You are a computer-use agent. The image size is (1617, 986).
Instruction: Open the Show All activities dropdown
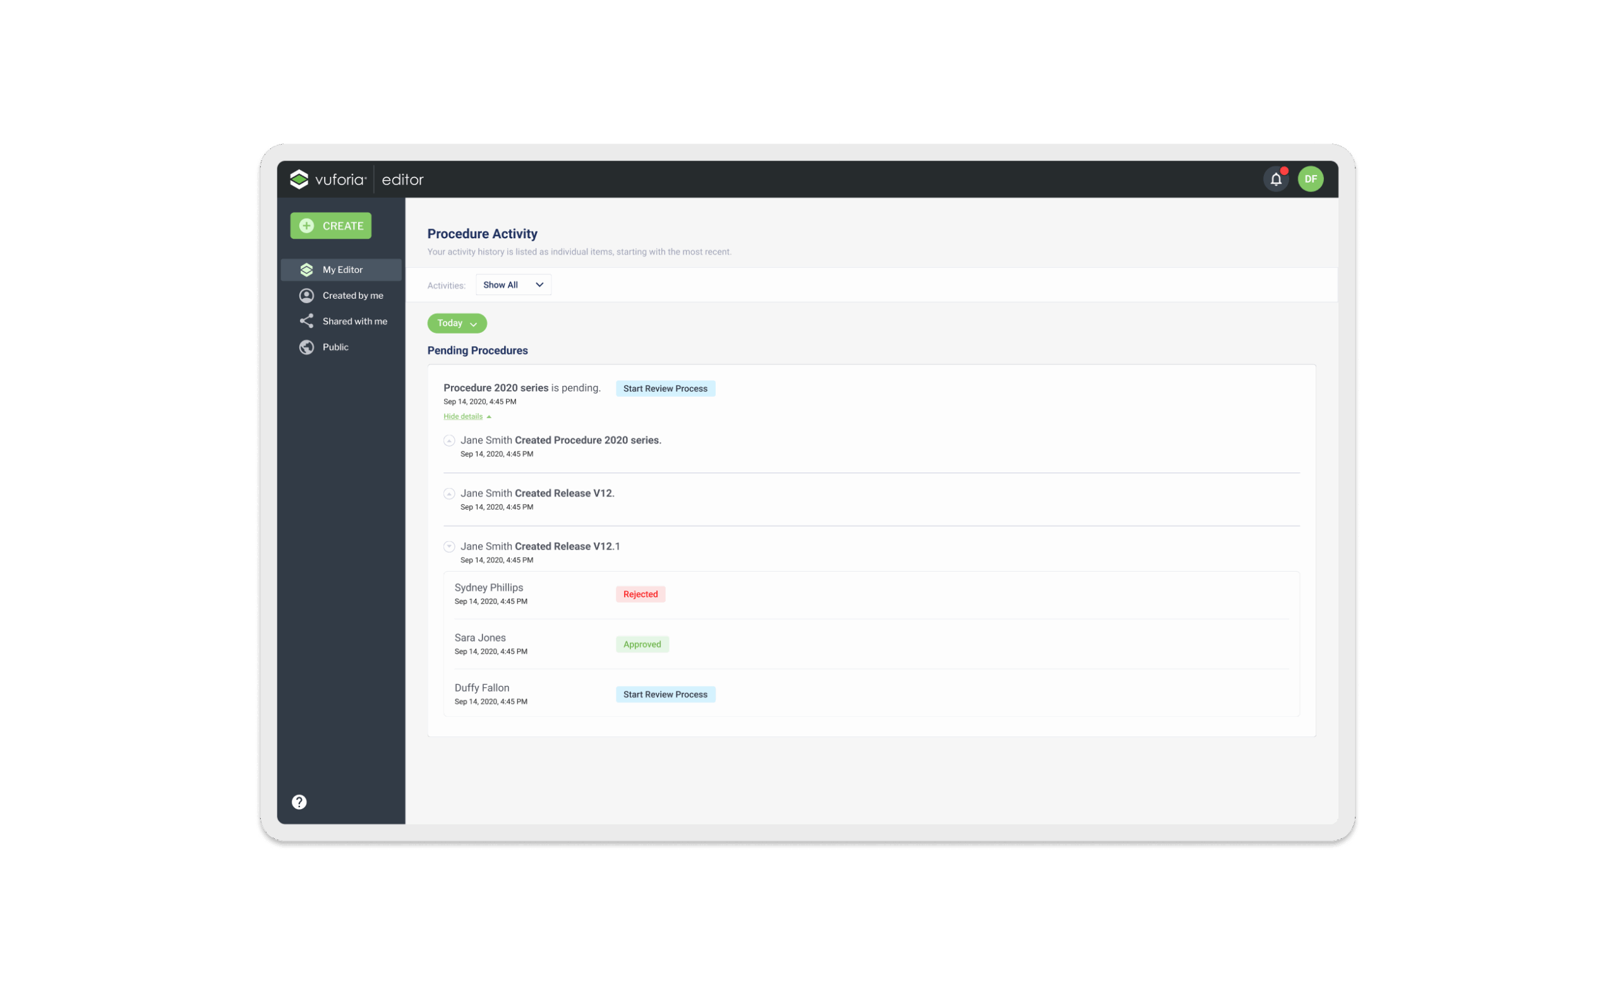[513, 285]
